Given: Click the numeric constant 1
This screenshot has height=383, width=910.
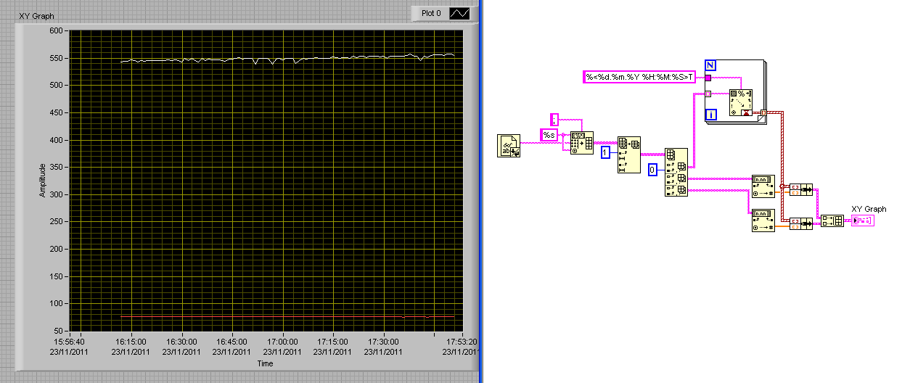Looking at the screenshot, I should click(605, 152).
